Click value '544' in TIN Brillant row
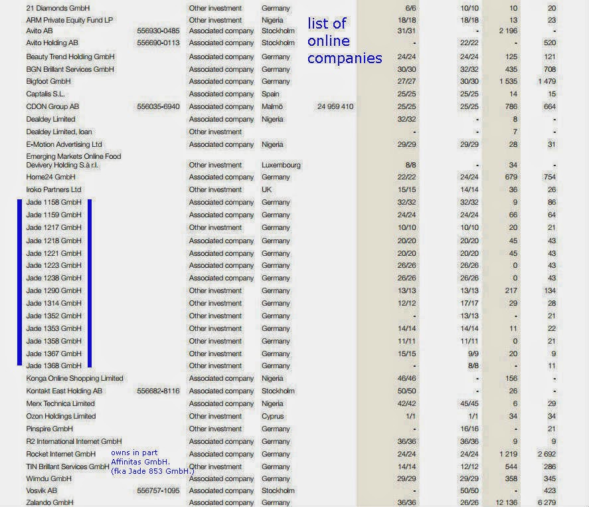Screen dimensions: 589x507 coord(511,466)
